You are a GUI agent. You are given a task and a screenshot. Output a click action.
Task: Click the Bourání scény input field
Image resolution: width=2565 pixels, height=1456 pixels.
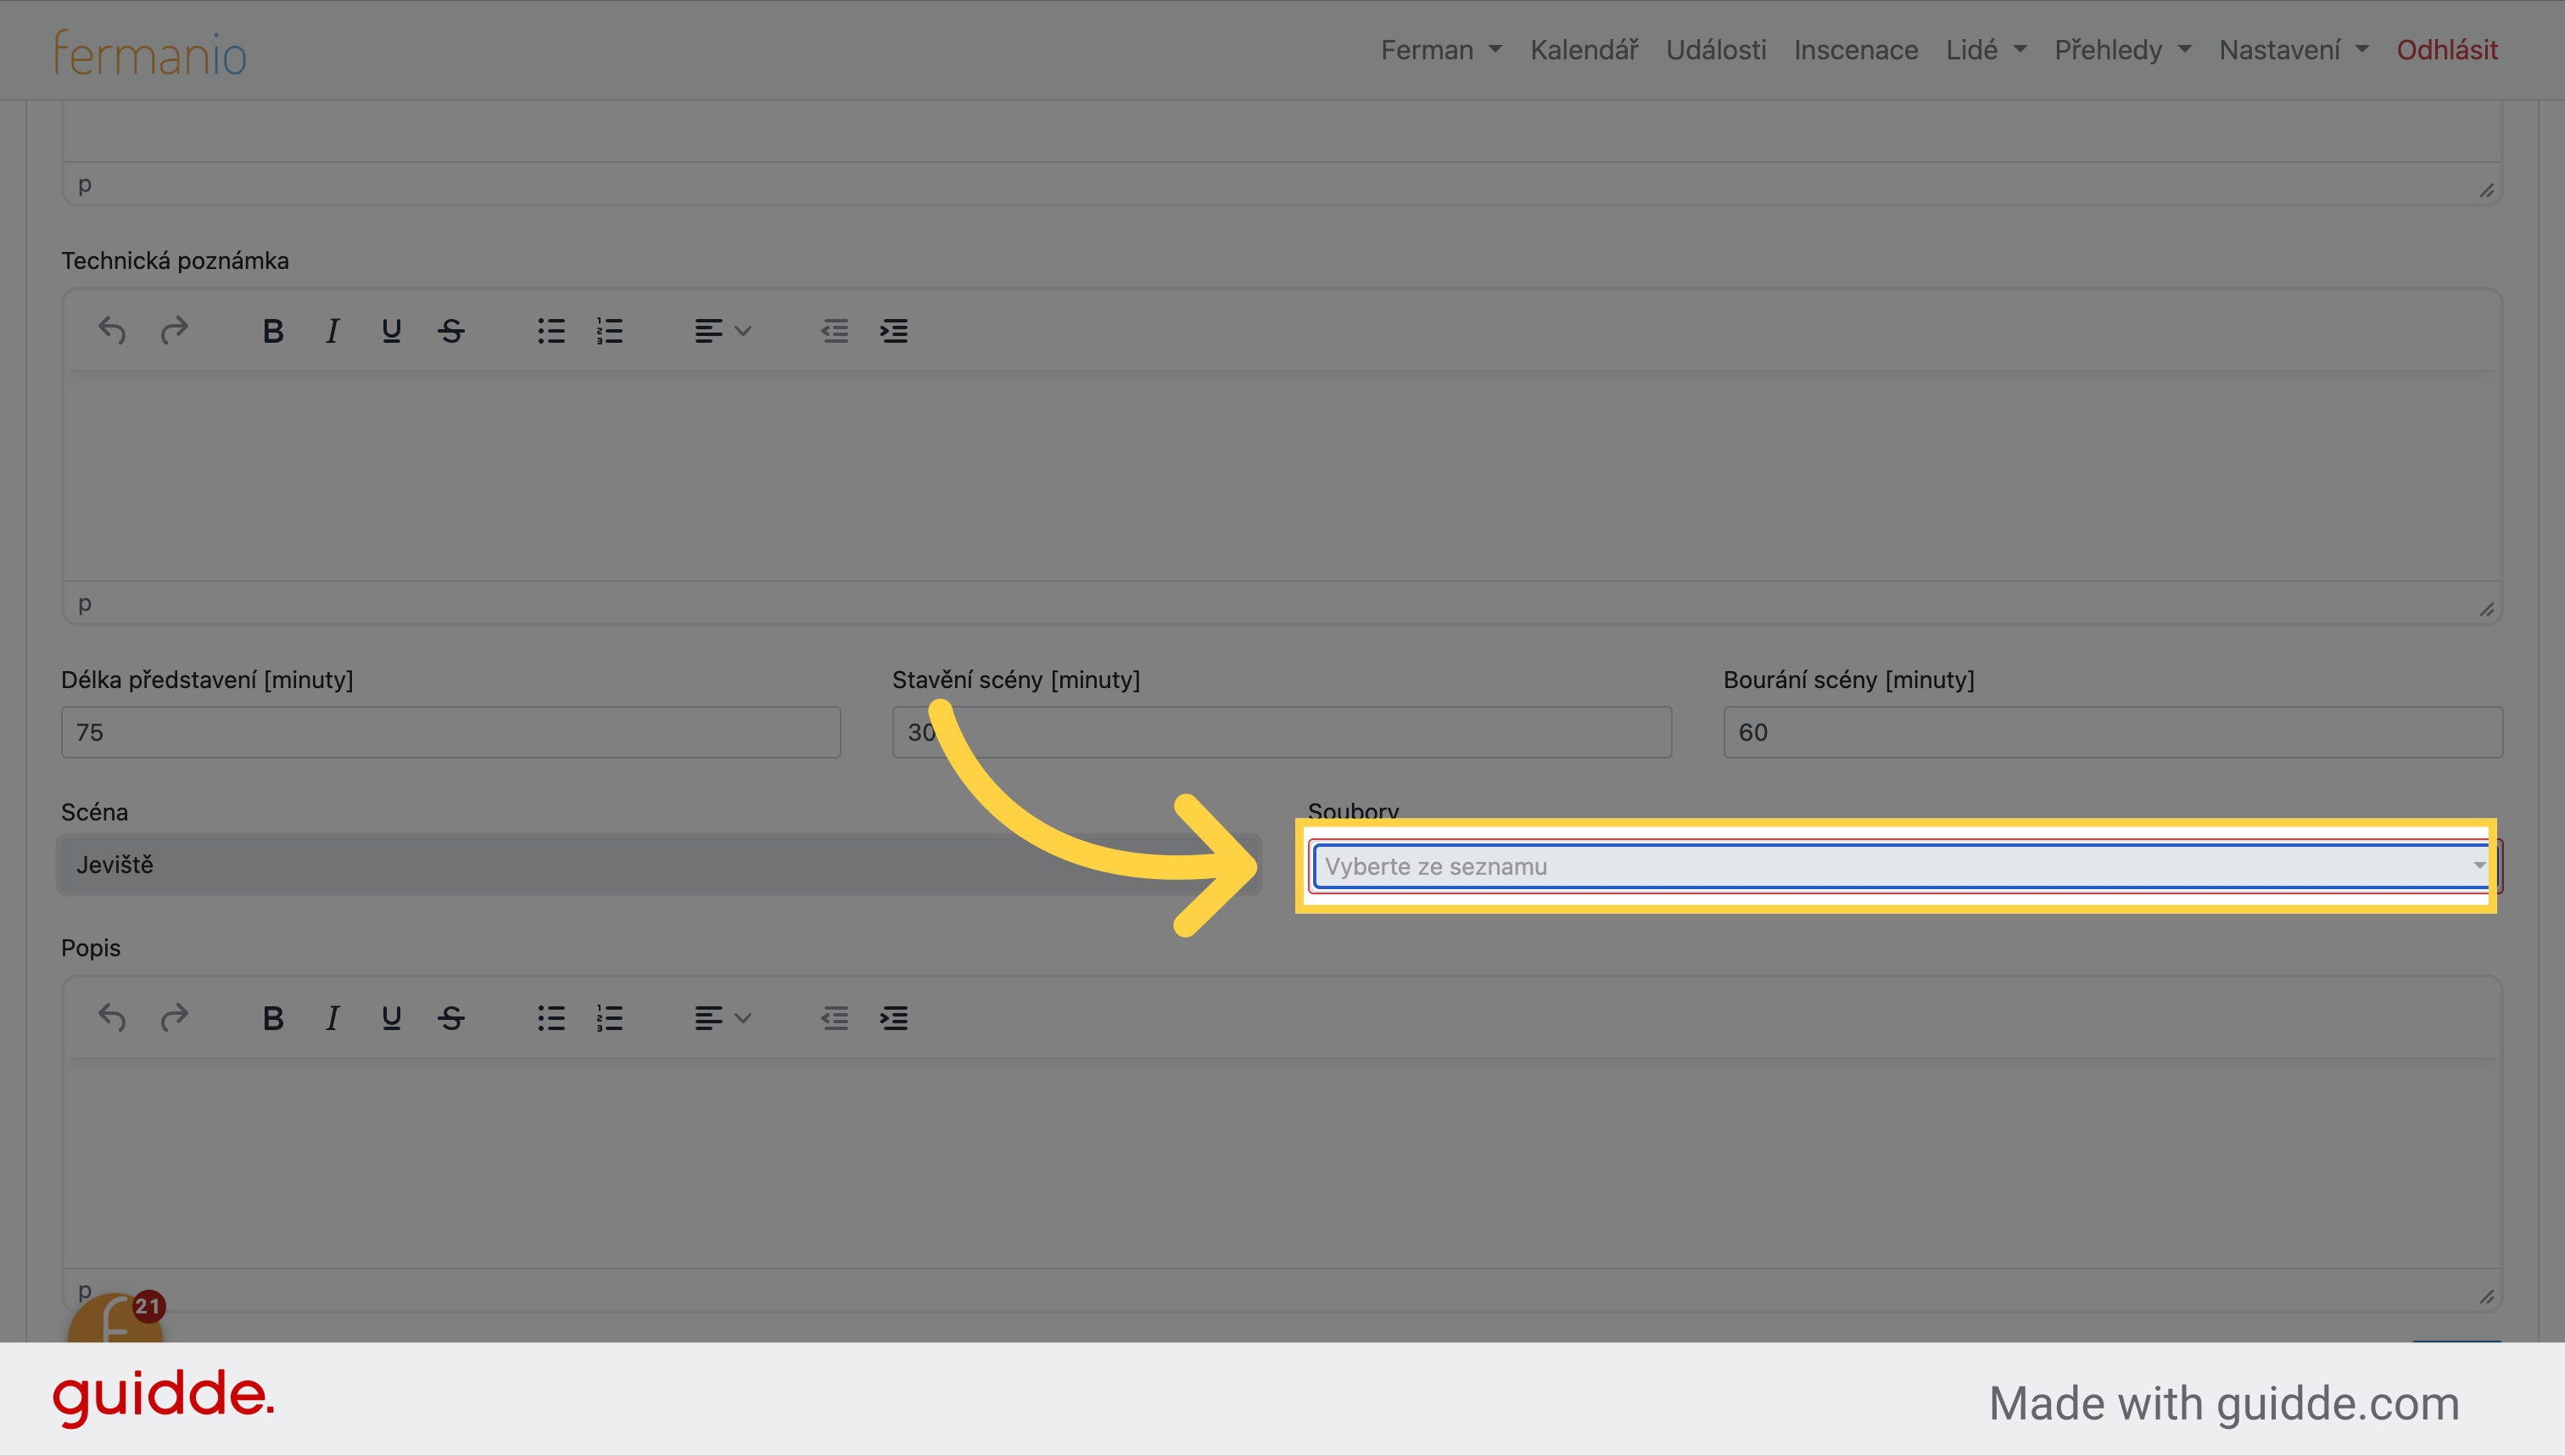[2112, 732]
